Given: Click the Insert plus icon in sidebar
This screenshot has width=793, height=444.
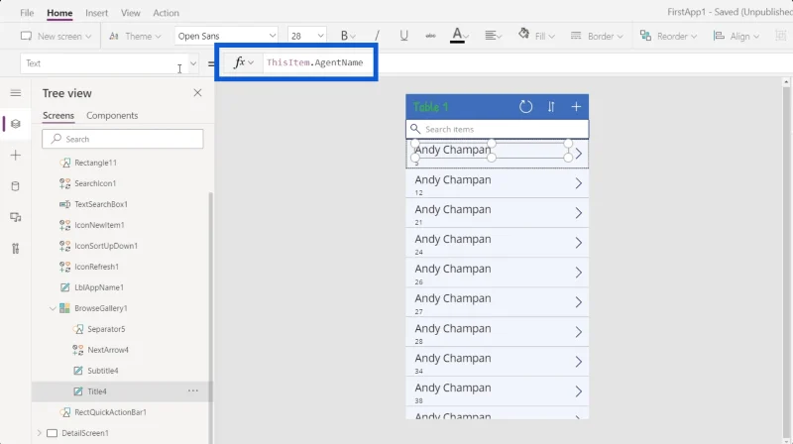Looking at the screenshot, I should pyautogui.click(x=16, y=156).
